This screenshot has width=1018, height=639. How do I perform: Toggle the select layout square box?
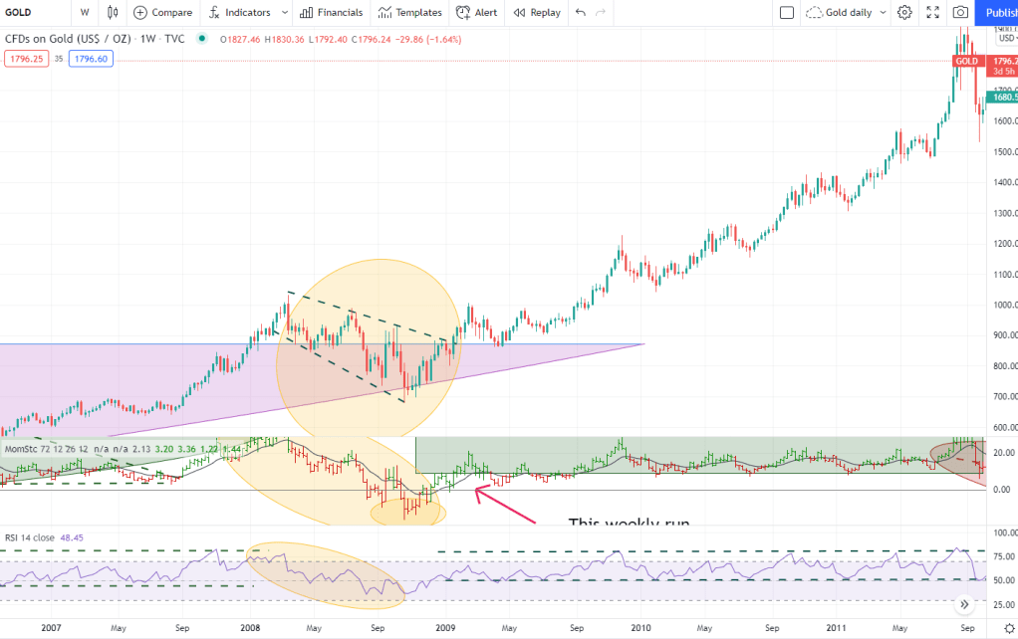coord(786,13)
